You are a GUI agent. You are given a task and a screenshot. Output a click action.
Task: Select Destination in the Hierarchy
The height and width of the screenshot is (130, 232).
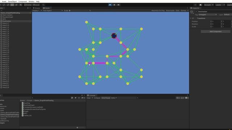pos(7,21)
